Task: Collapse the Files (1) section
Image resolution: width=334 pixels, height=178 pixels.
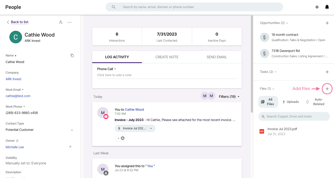Action: [x=267, y=89]
